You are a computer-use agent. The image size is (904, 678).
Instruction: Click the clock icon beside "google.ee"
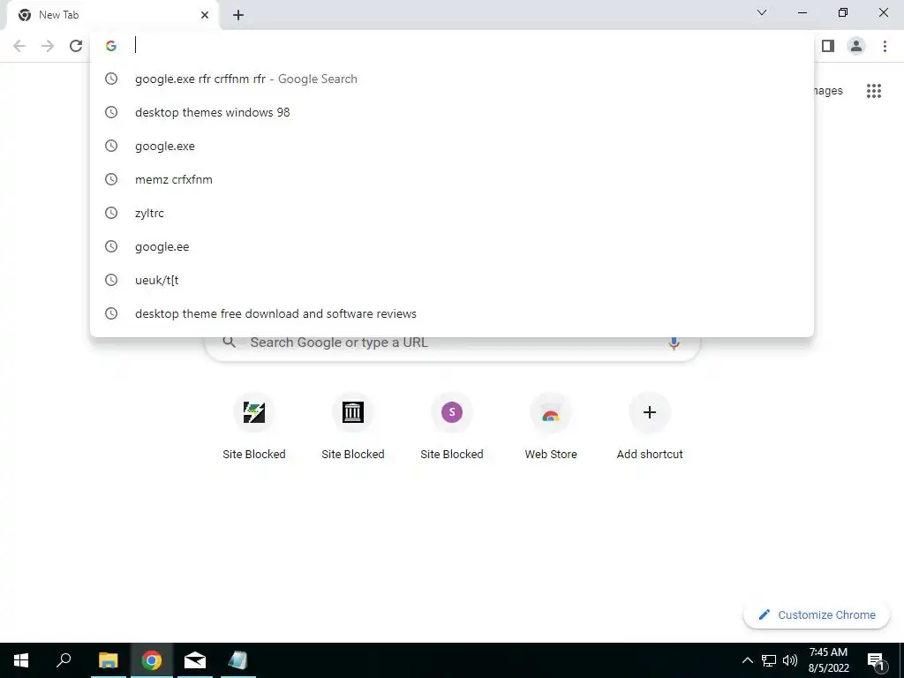[111, 247]
